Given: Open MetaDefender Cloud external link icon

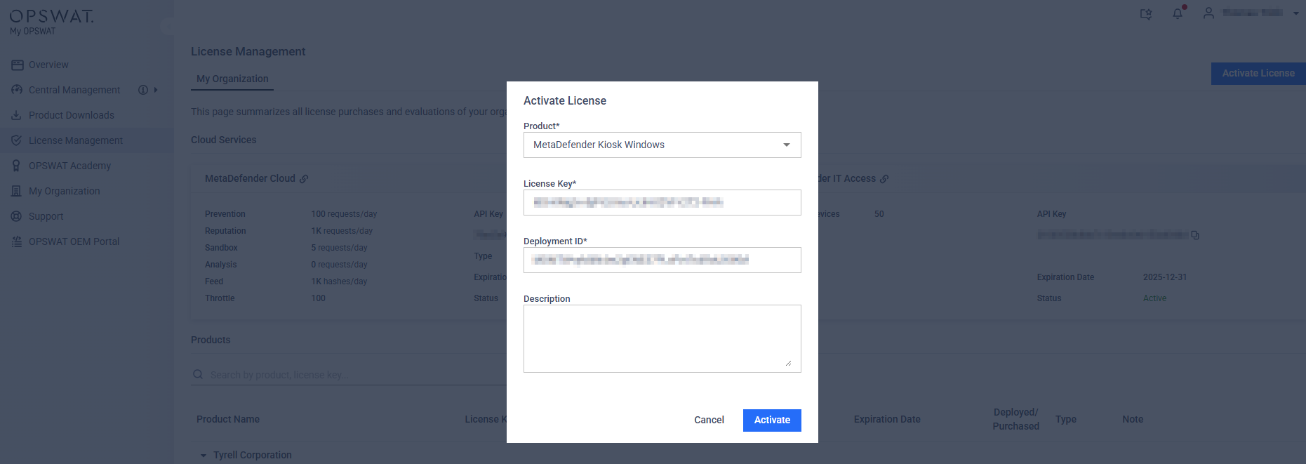Looking at the screenshot, I should pyautogui.click(x=304, y=179).
